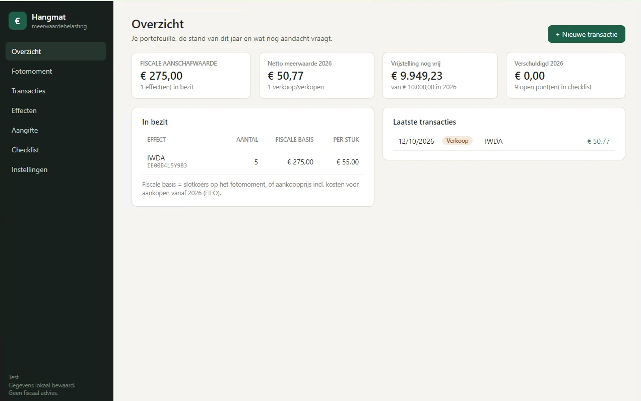Open Transacties in the sidebar
Screen dimensions: 641x401
click(56, 91)
